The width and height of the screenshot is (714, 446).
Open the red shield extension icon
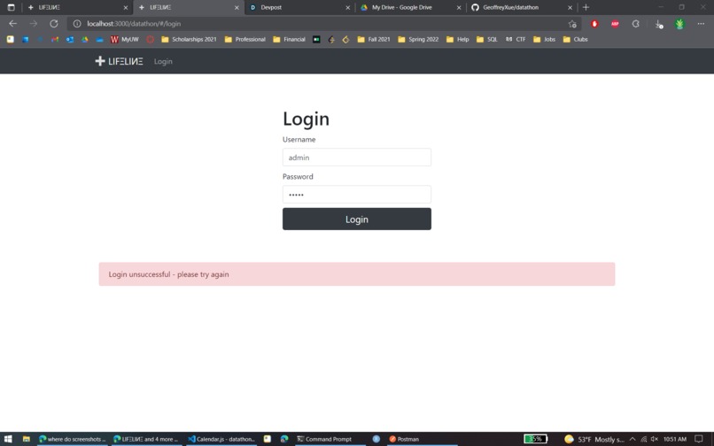click(x=594, y=24)
